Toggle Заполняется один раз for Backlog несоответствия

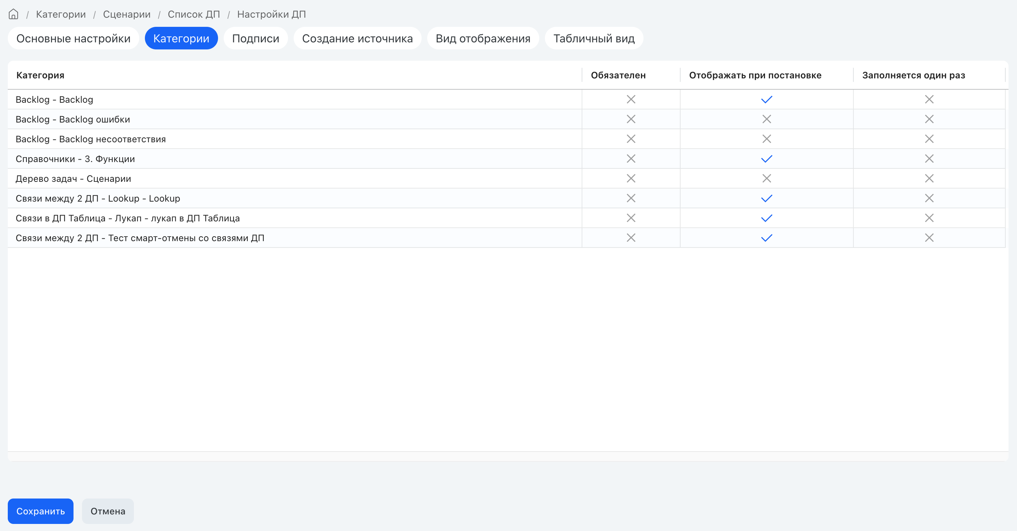[x=929, y=139]
